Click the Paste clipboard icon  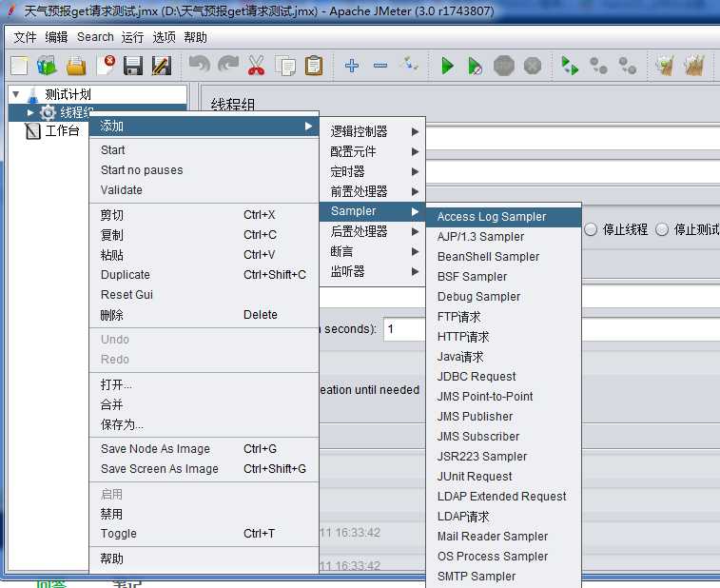[314, 66]
